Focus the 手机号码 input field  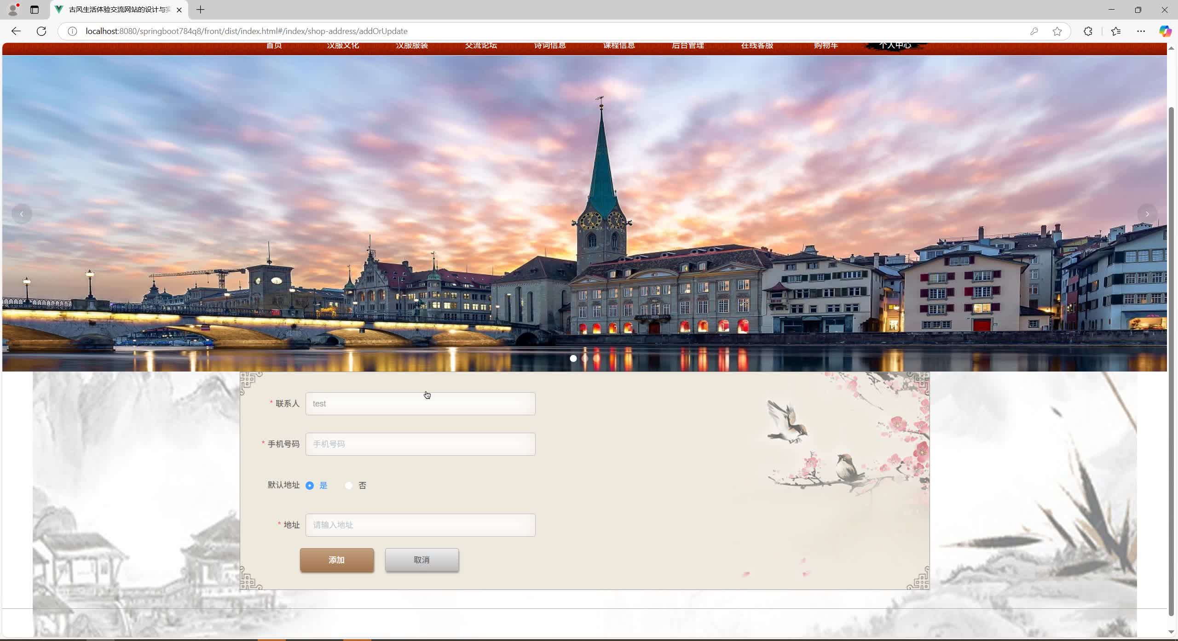click(x=420, y=444)
